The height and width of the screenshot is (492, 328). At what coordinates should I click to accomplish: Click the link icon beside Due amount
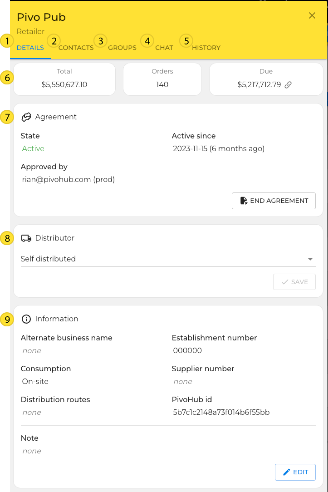click(x=288, y=85)
